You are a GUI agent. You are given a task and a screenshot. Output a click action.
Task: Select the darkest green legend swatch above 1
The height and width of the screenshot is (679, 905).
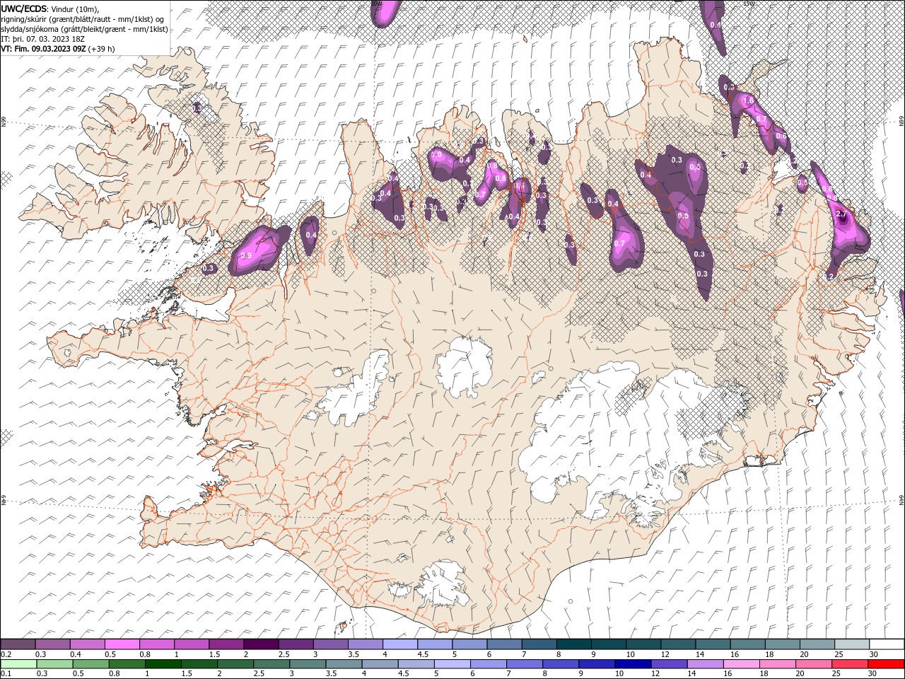point(163,664)
